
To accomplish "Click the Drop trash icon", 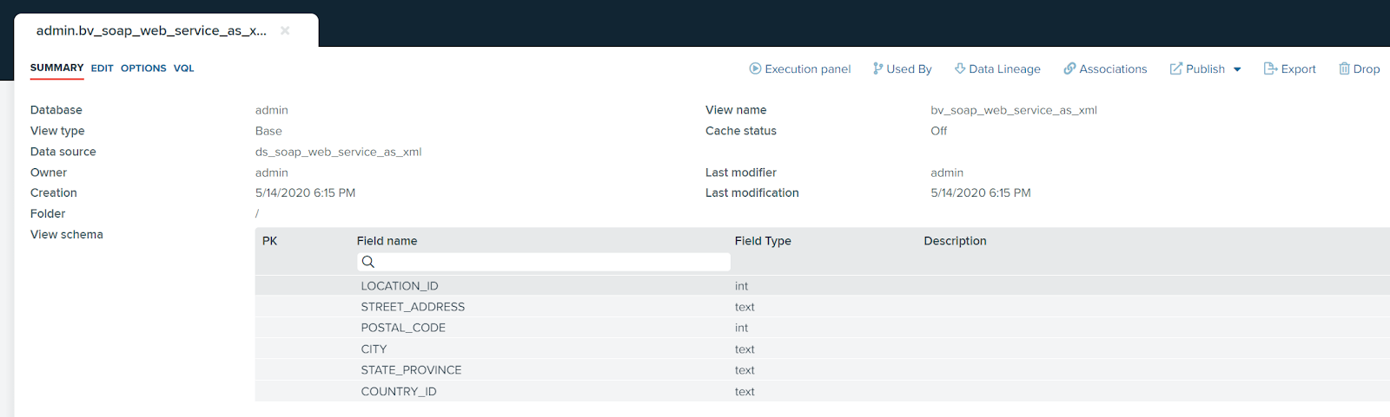I will (x=1344, y=68).
